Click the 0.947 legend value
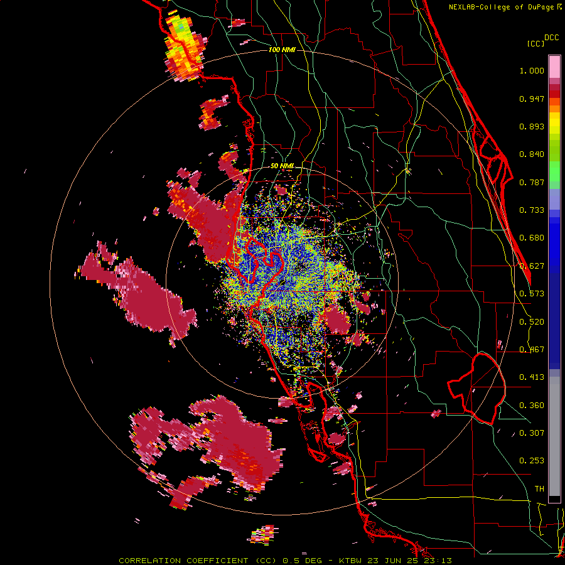 (x=532, y=99)
